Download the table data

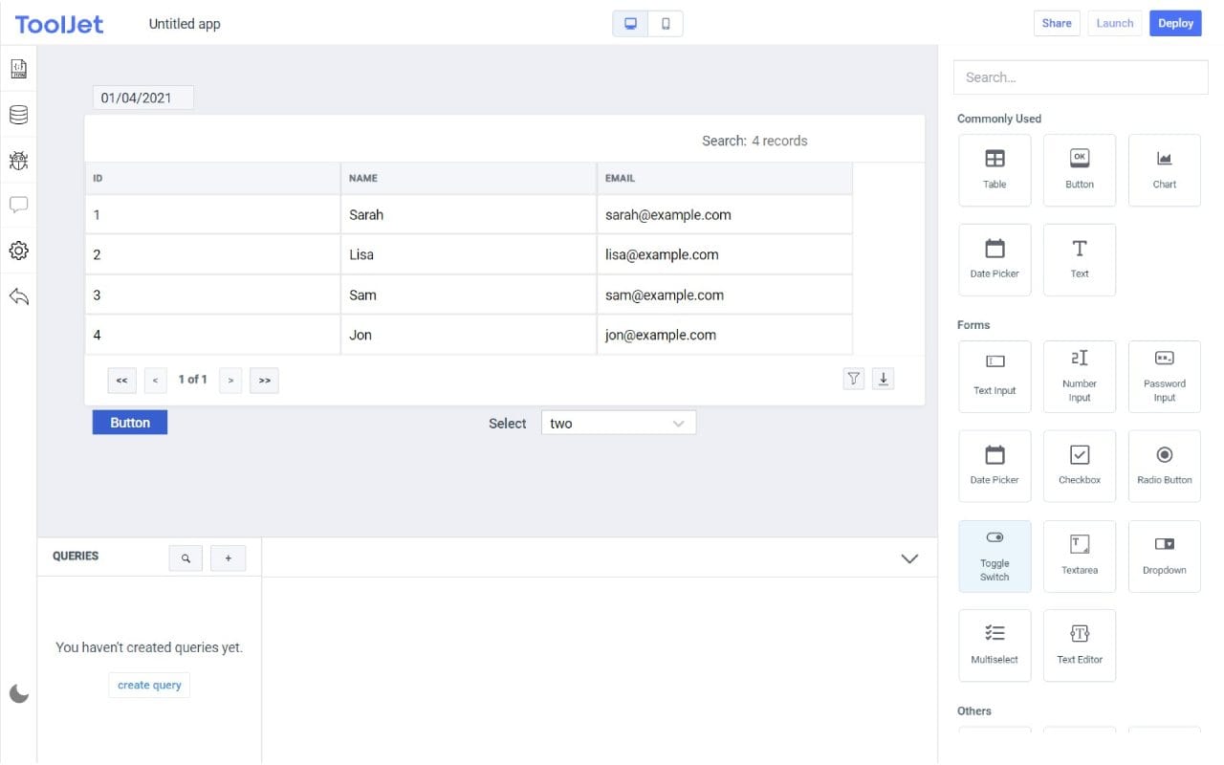(883, 378)
